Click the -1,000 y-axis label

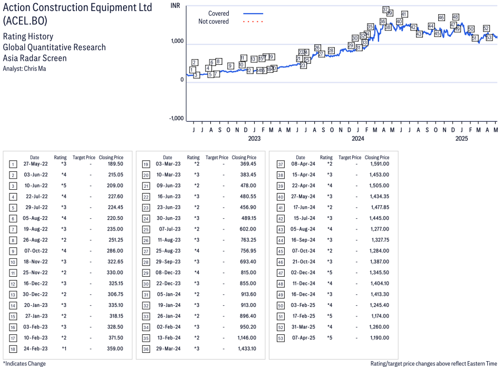tap(177, 118)
